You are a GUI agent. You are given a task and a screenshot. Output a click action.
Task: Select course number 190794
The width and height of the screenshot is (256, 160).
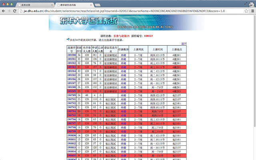(x=72, y=111)
